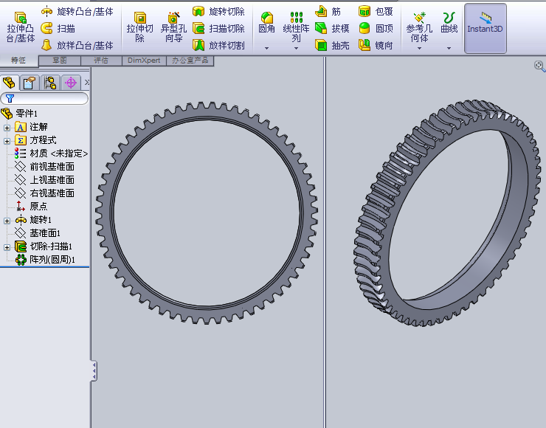
Task: Select the 切除-扫描1 swept cut feature
Action: coord(44,246)
